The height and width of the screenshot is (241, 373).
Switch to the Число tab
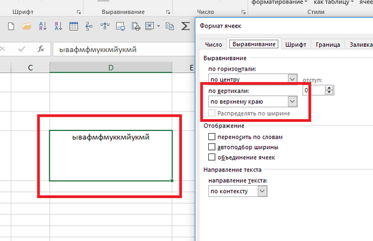pyautogui.click(x=213, y=45)
